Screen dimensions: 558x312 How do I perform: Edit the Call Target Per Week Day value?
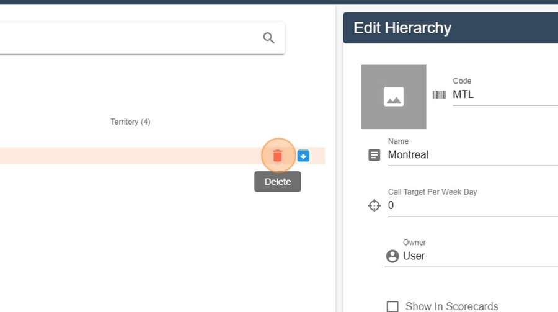(473, 205)
